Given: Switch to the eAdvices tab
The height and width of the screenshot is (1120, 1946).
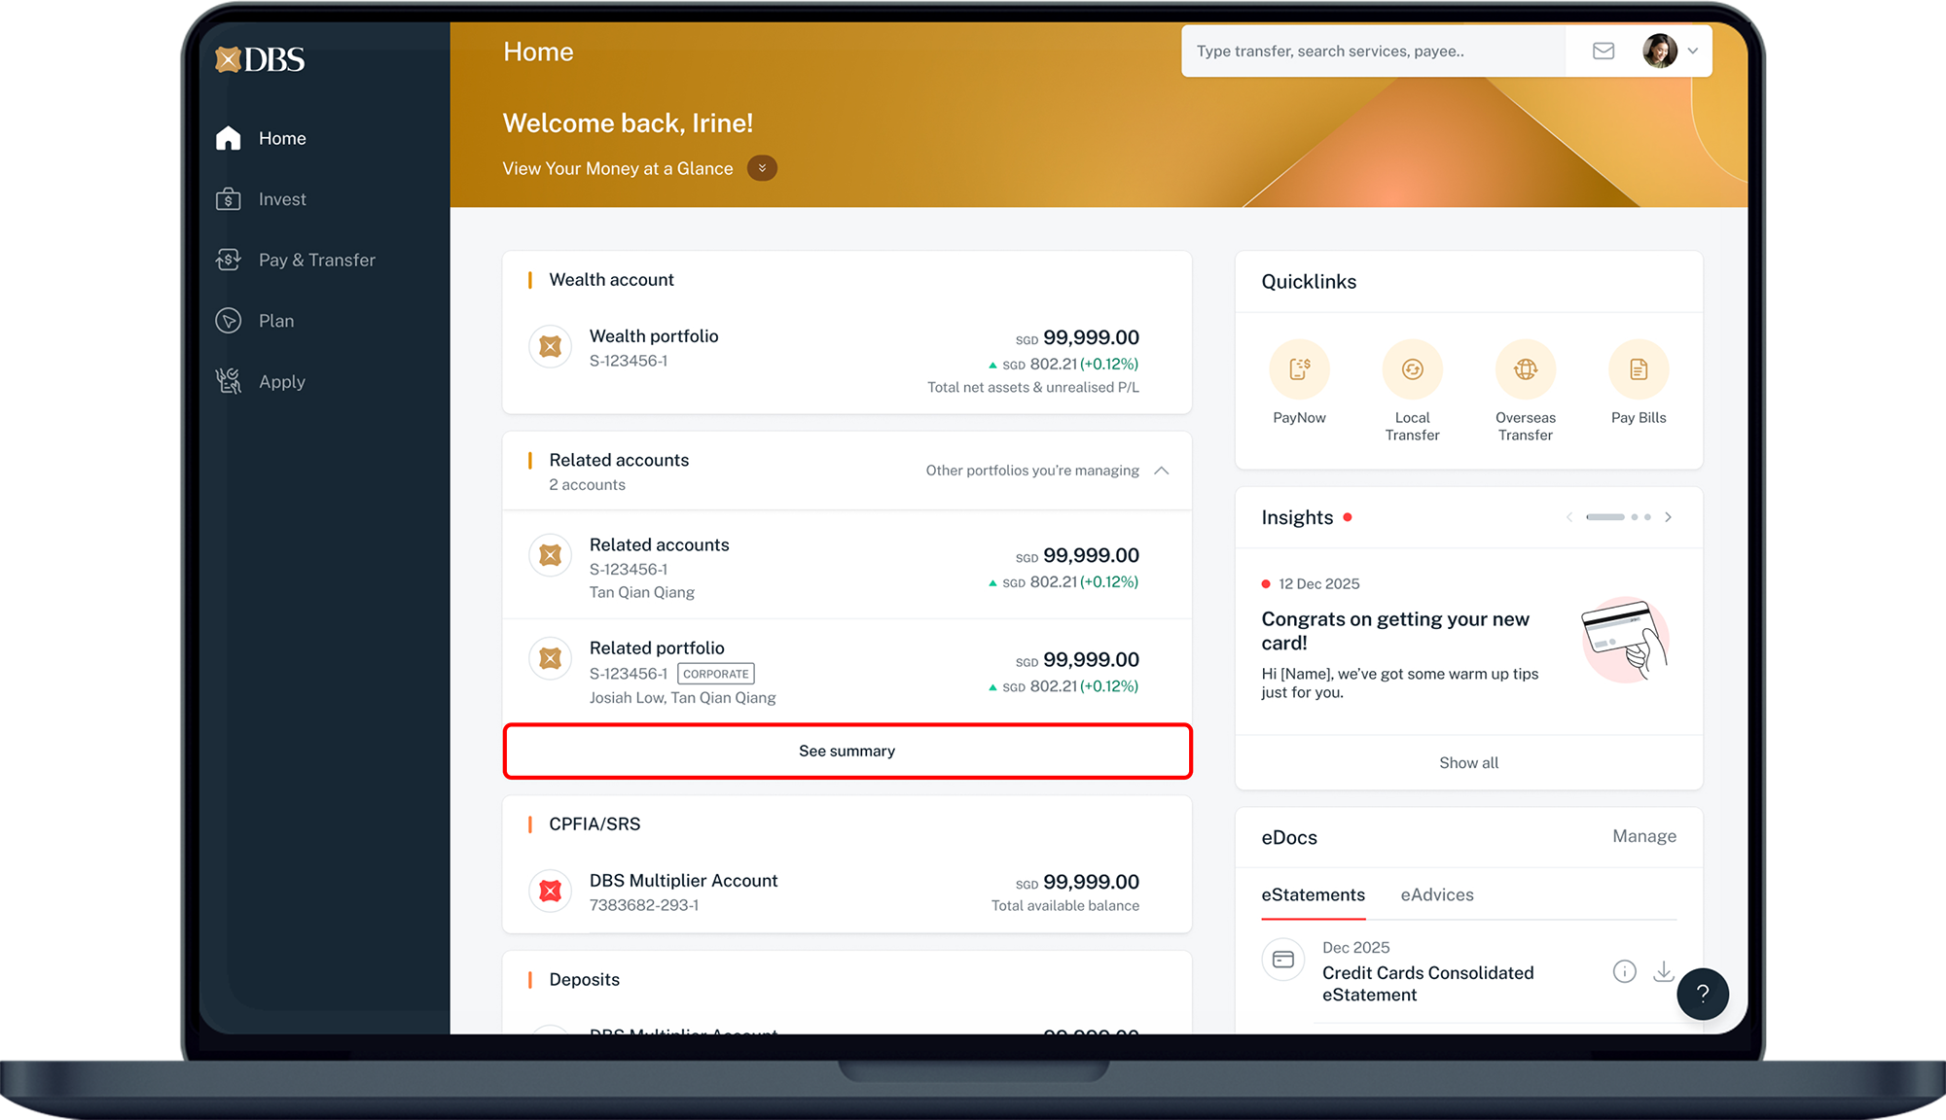Looking at the screenshot, I should click(1436, 894).
